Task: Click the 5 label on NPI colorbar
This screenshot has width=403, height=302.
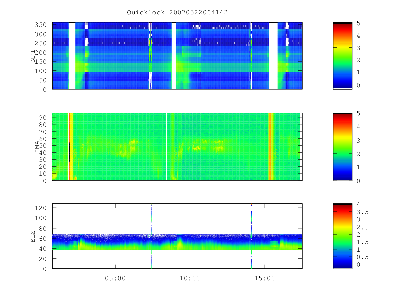Action: 358,23
